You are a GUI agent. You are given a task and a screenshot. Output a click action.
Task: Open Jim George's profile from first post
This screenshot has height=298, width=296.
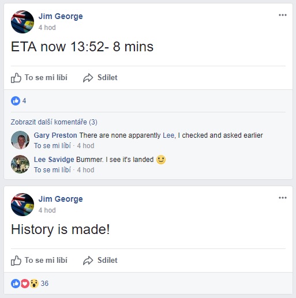point(61,16)
